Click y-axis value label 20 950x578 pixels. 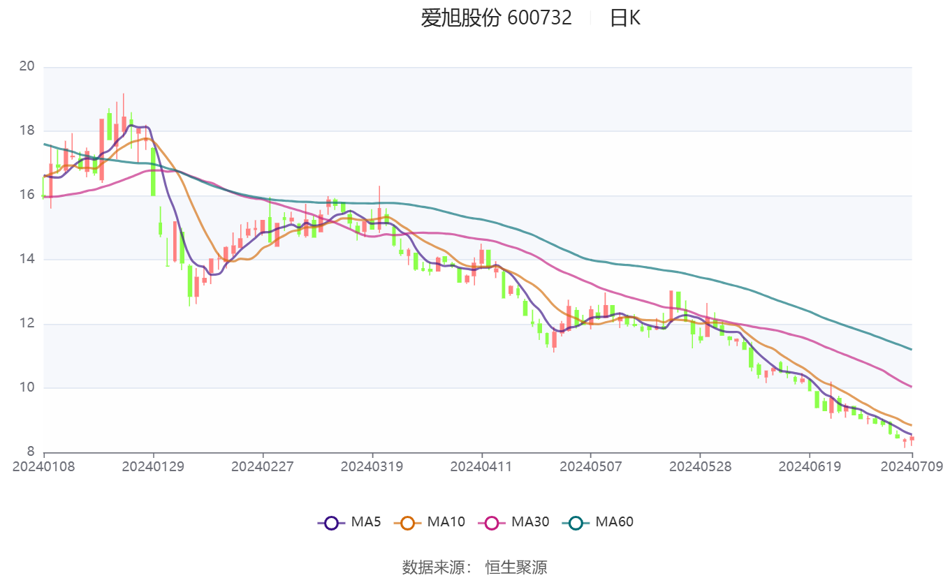(27, 66)
